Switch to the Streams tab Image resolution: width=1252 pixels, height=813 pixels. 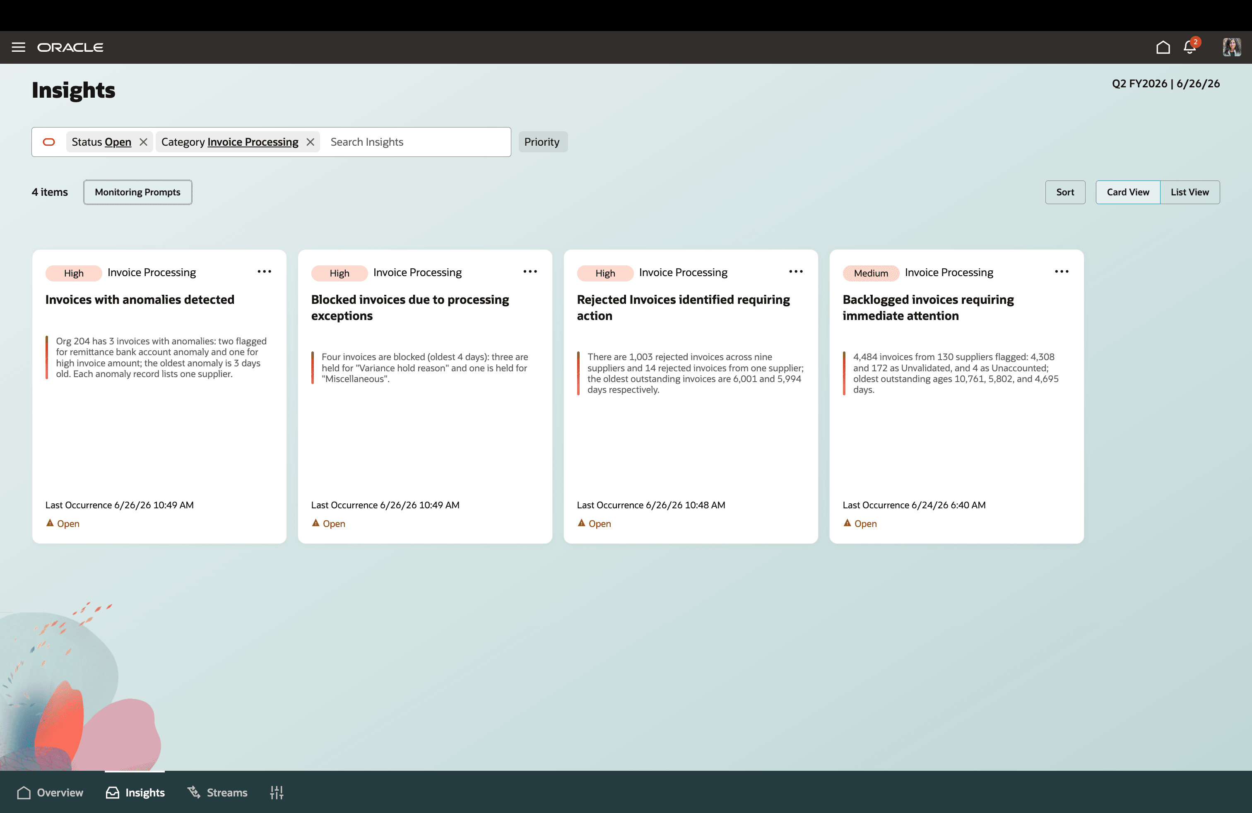point(217,792)
